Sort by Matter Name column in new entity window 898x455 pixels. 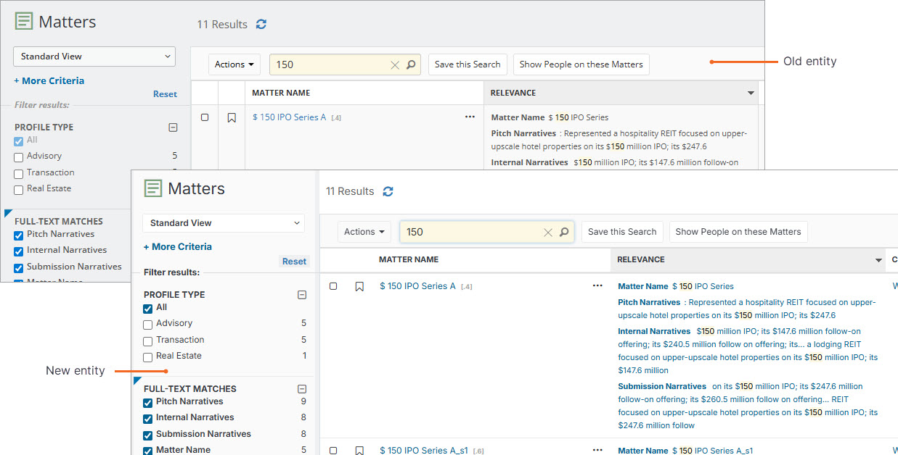pyautogui.click(x=409, y=259)
